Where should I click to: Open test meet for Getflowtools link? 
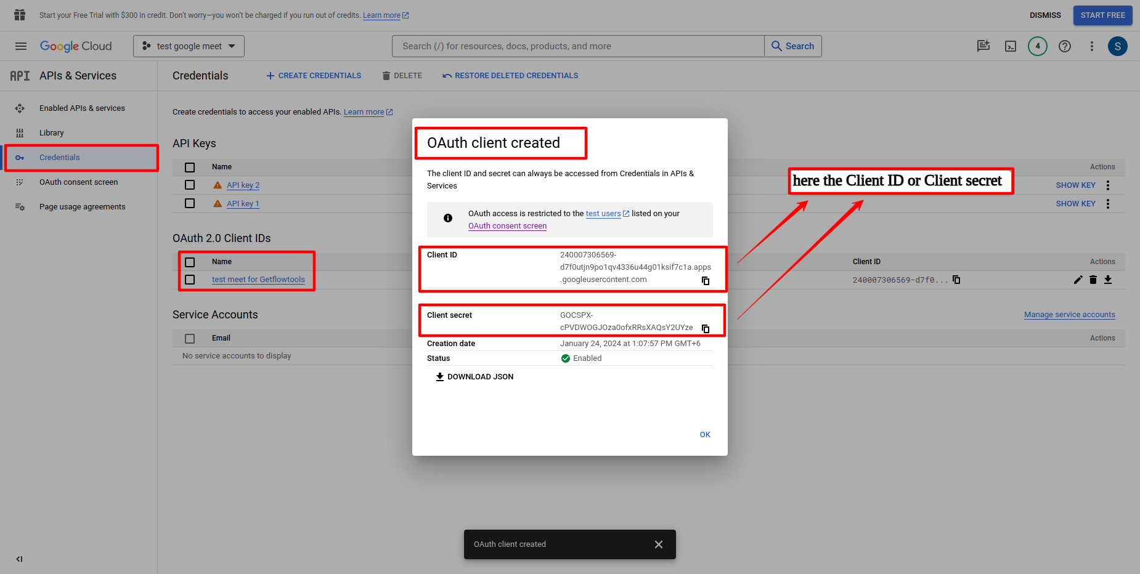click(x=258, y=280)
